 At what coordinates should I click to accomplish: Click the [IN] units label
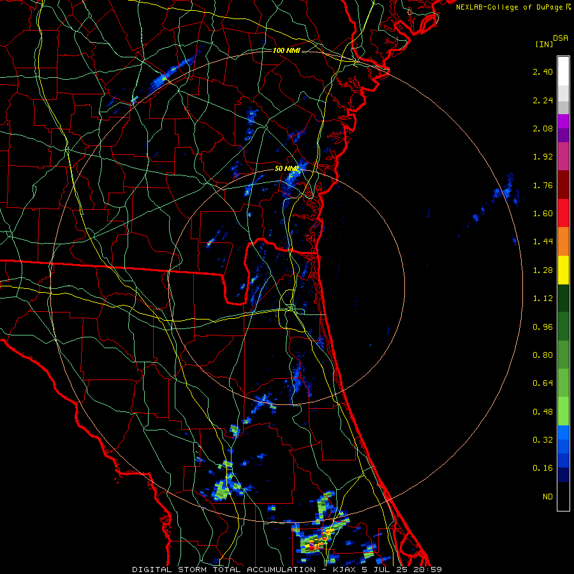(x=544, y=44)
